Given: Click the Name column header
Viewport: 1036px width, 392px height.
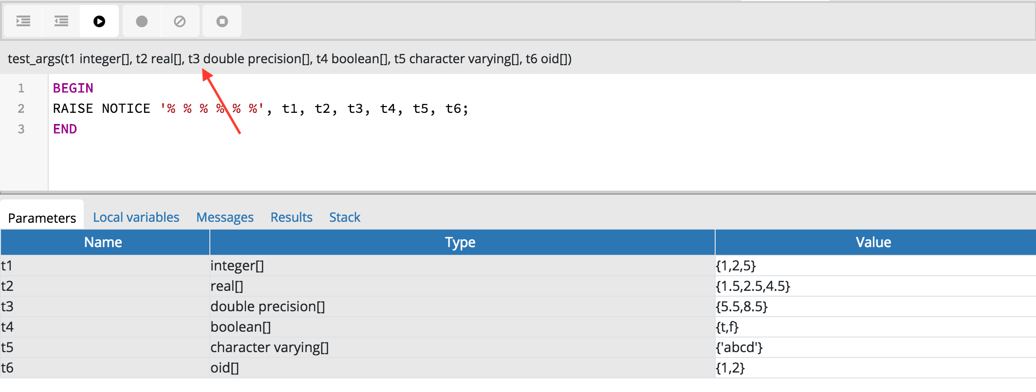Looking at the screenshot, I should coord(103,242).
